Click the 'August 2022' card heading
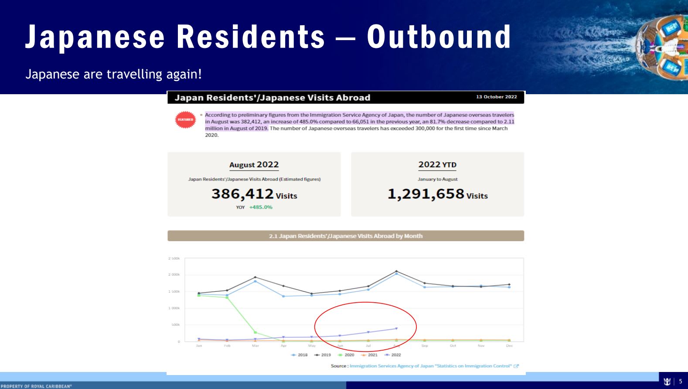Image resolution: width=688 pixels, height=389 pixels. [254, 165]
